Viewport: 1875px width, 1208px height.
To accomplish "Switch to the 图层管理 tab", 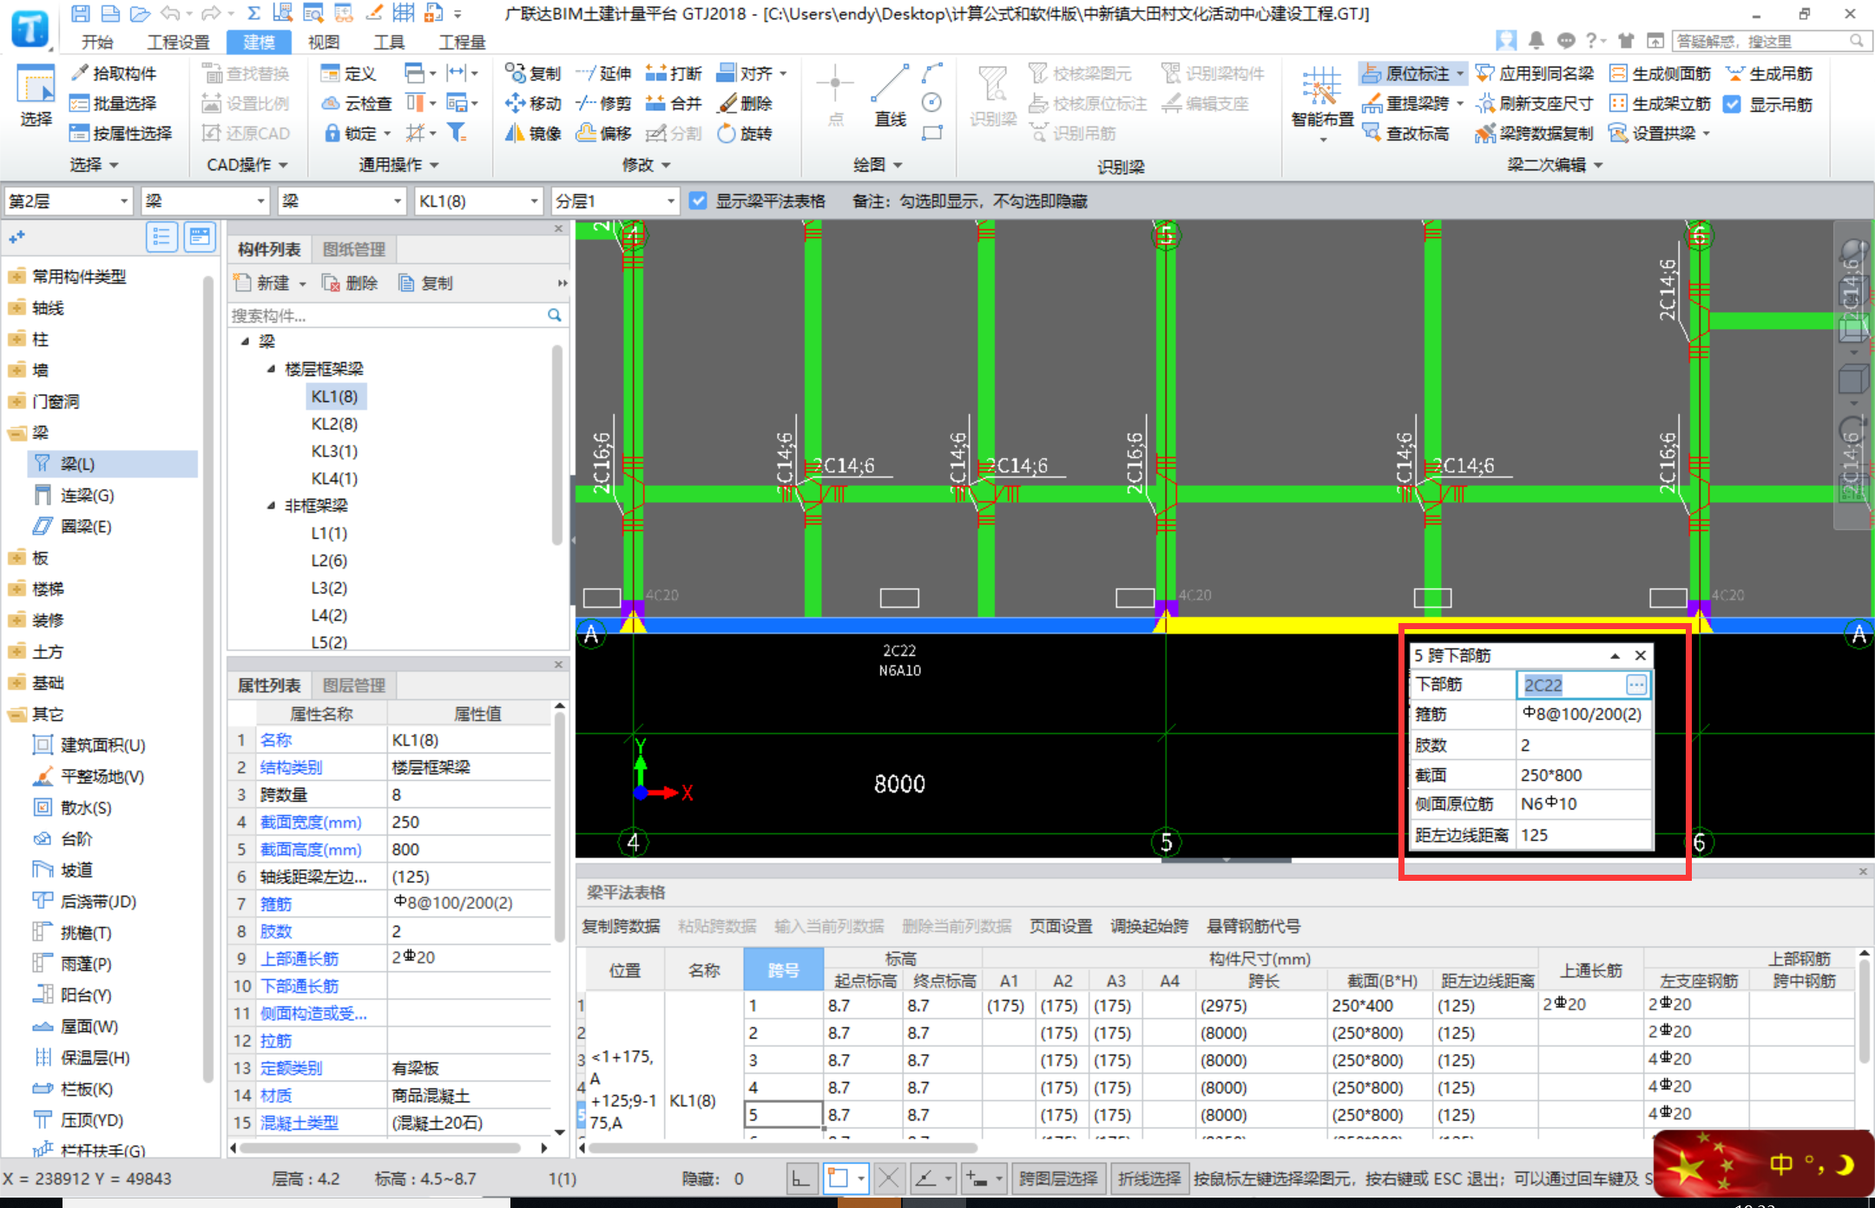I will tap(354, 685).
